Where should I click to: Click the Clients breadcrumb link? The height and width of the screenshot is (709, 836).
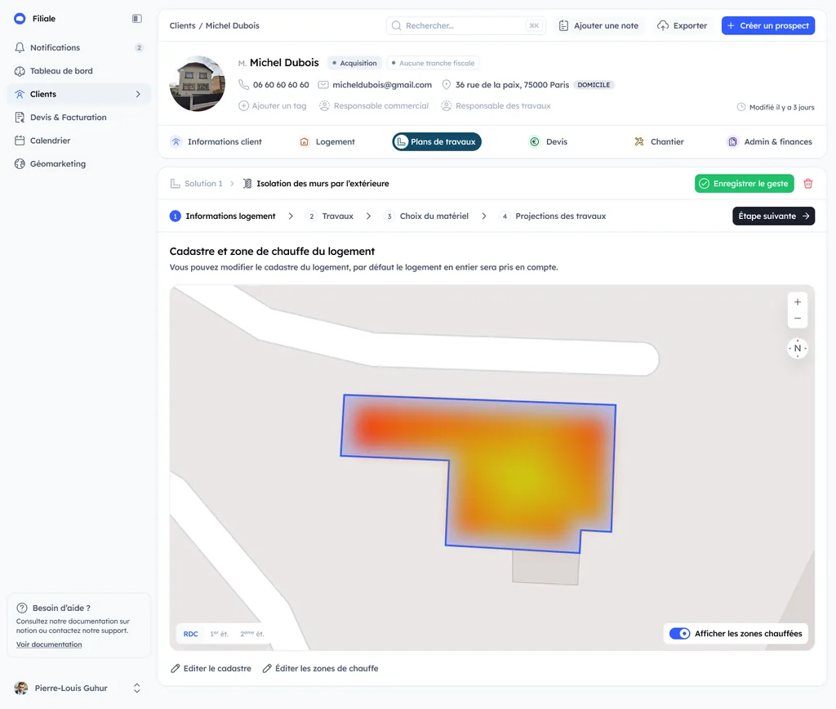coord(182,25)
